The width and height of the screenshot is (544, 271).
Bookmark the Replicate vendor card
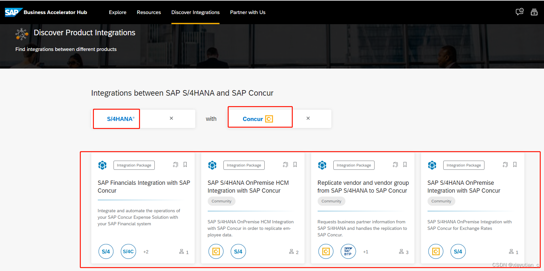coord(405,165)
